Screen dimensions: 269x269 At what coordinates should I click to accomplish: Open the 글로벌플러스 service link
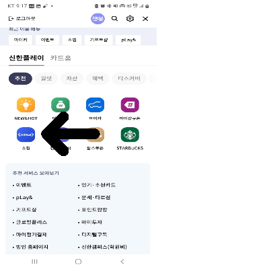pos(32,222)
